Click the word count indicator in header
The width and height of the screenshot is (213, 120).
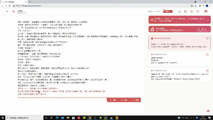pyautogui.click(x=154, y=11)
